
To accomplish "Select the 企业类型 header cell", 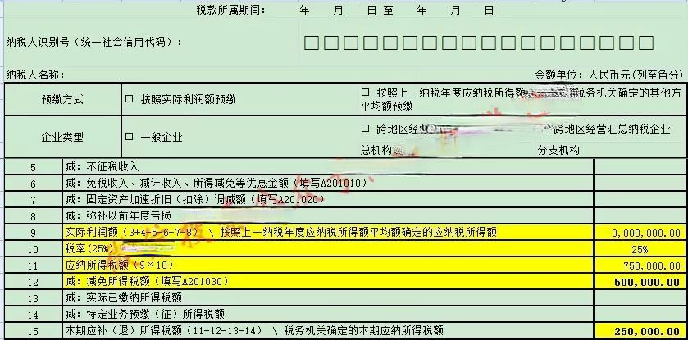I will coord(62,137).
